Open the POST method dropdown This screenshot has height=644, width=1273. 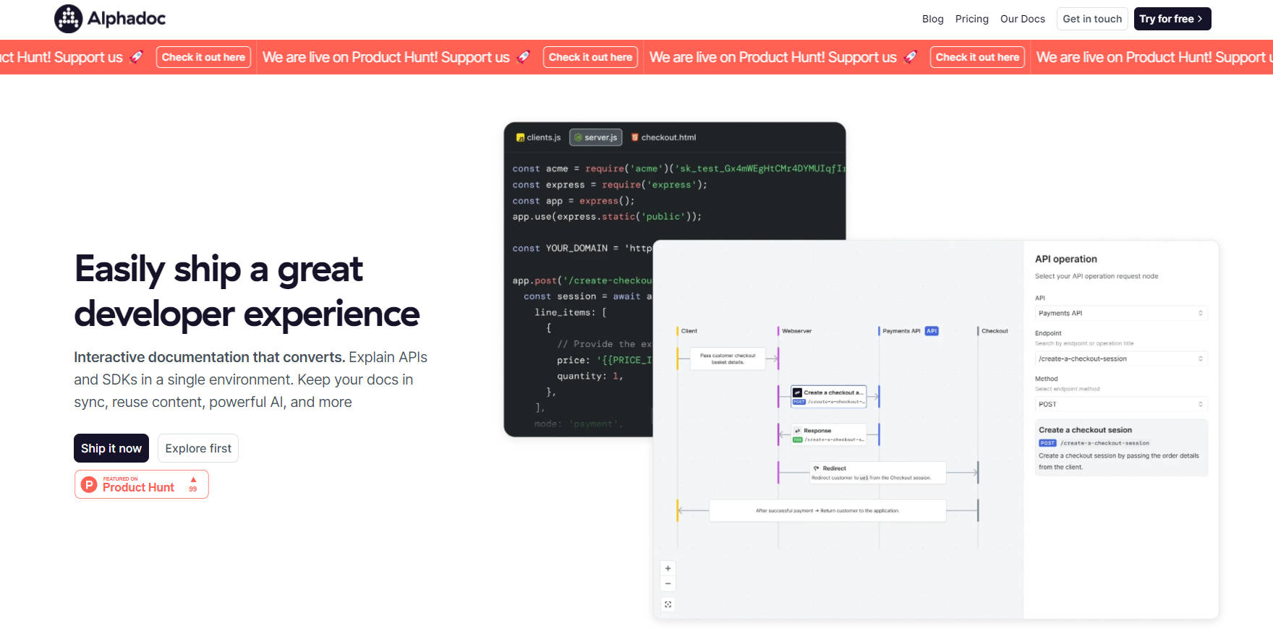[x=1120, y=404]
